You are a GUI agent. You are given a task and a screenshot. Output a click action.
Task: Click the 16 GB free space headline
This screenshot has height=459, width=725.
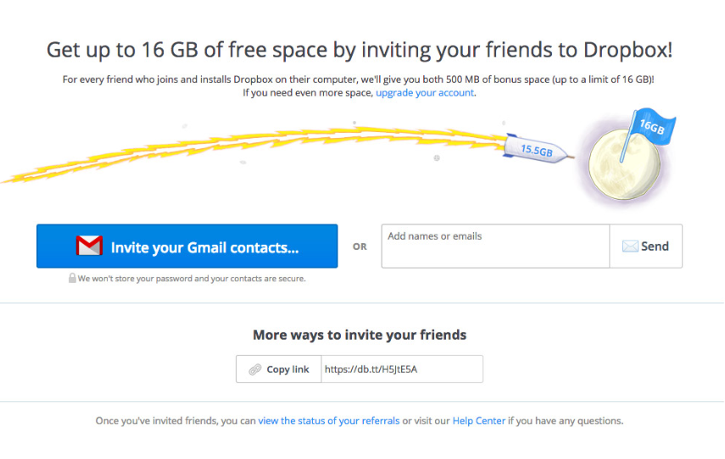click(360, 49)
